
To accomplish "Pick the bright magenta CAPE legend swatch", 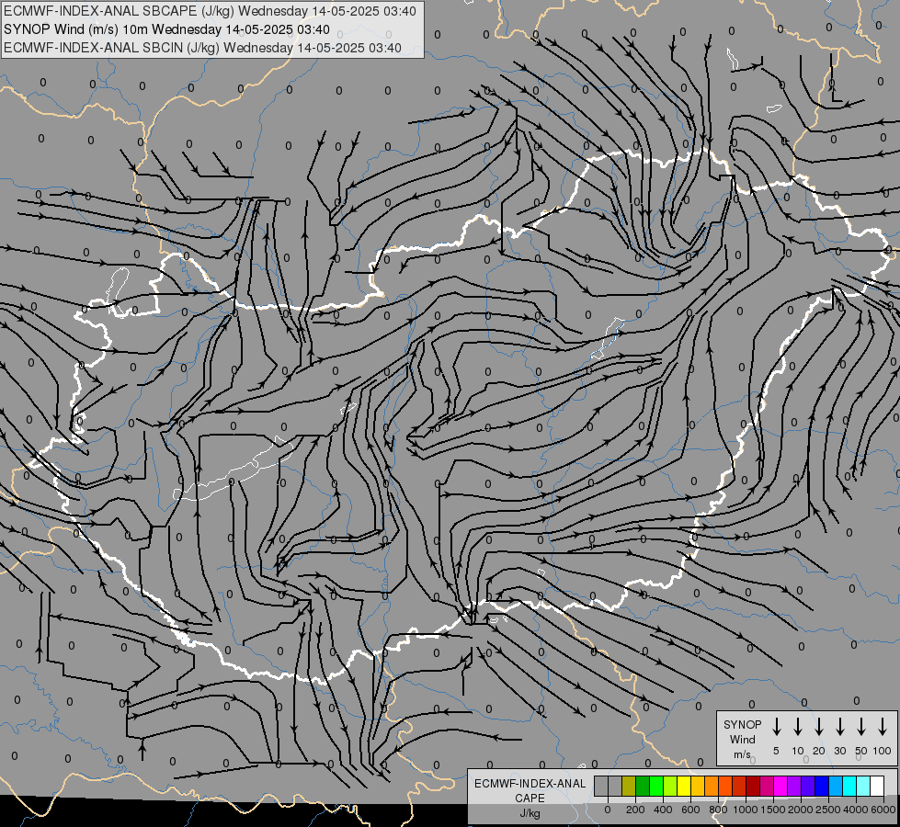I will (780, 786).
